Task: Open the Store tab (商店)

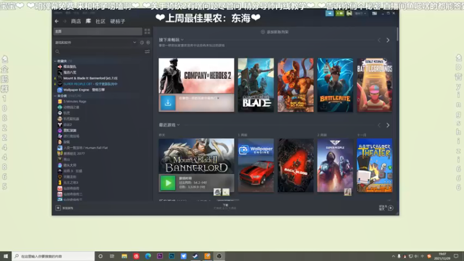Action: (x=76, y=21)
